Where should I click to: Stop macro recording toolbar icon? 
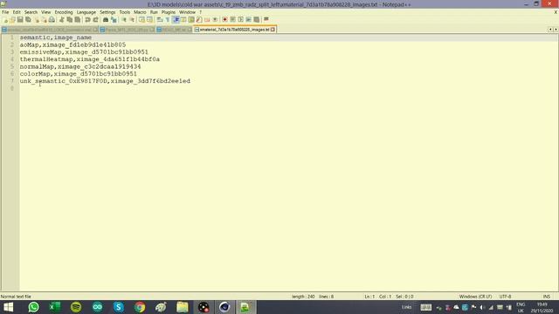tap(233, 19)
